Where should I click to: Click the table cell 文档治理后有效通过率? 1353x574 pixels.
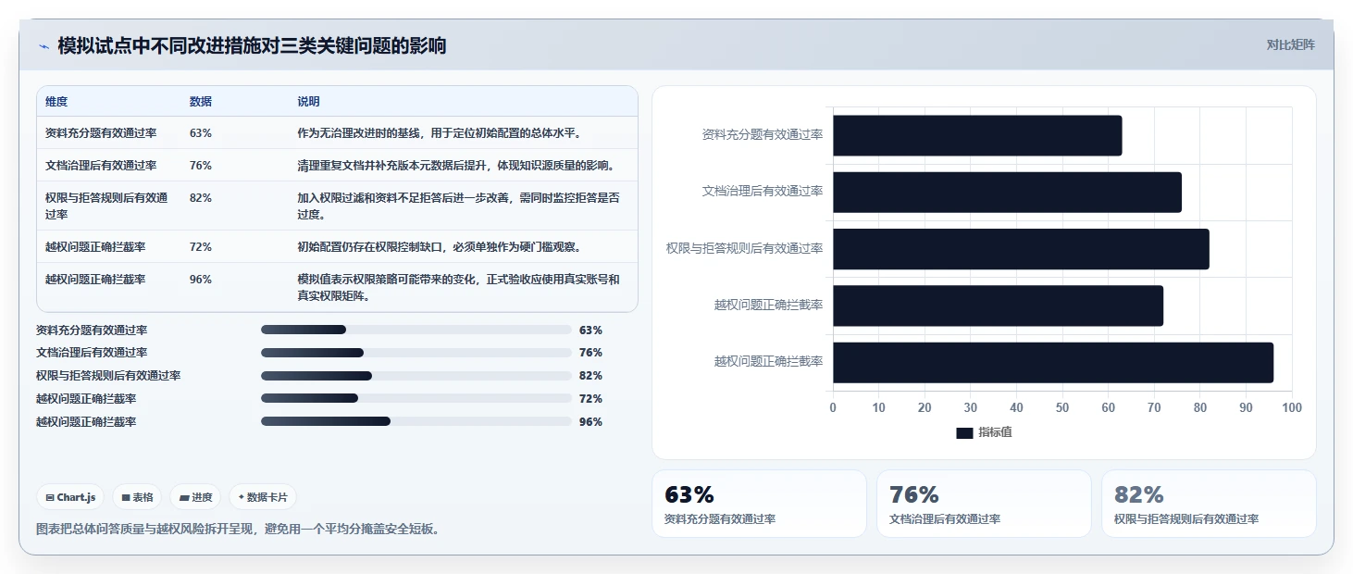[101, 166]
